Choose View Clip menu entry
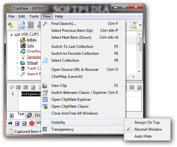The image size is (177, 147). tap(83, 86)
